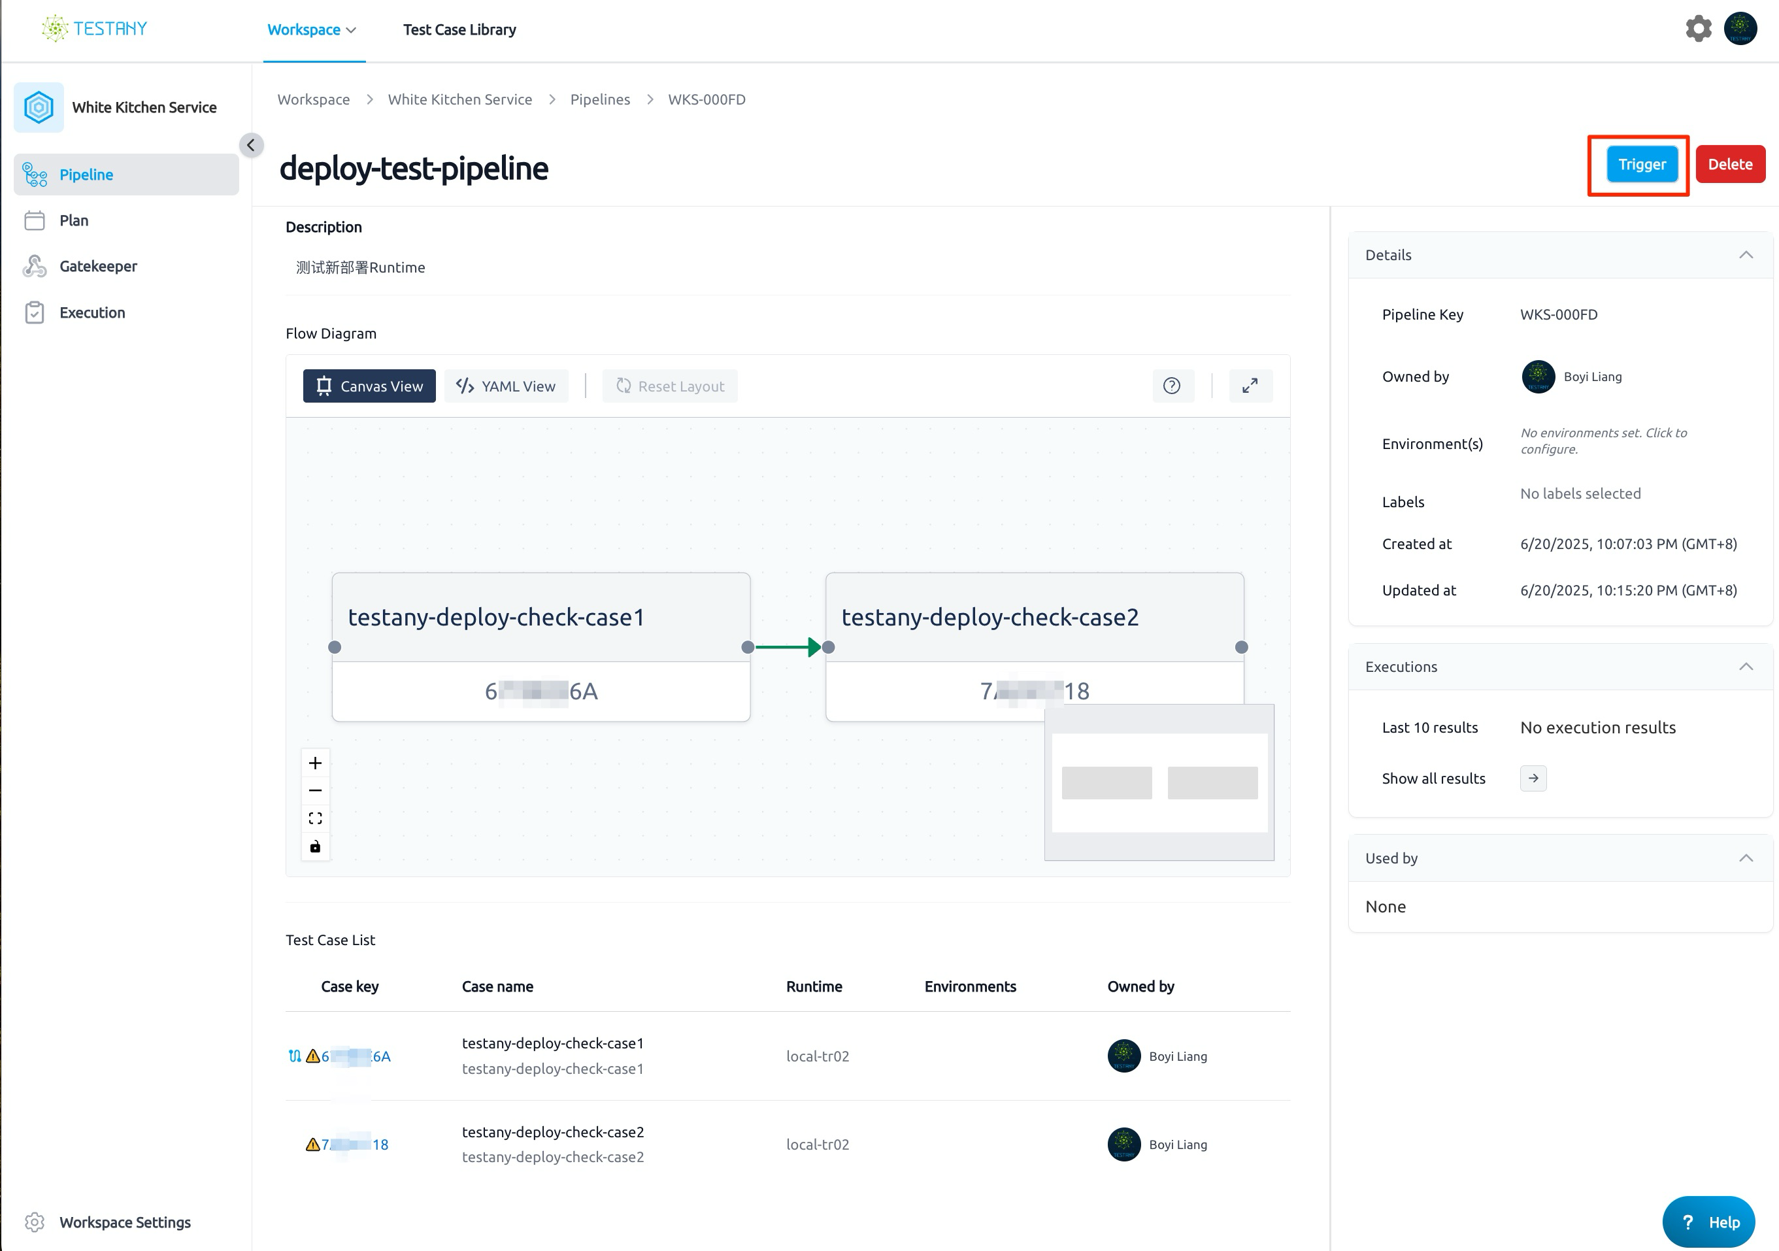Collapse the Executions panel
The width and height of the screenshot is (1779, 1251).
click(x=1746, y=667)
